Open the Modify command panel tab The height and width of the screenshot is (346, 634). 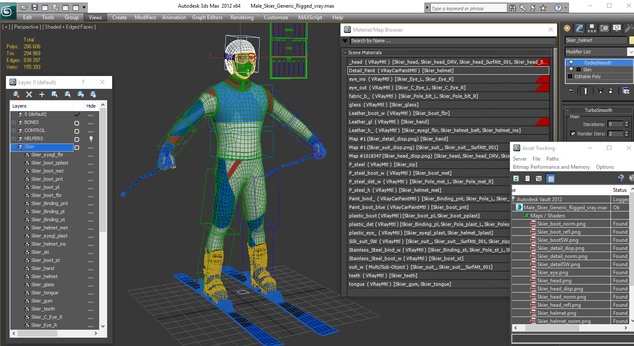tap(580, 28)
